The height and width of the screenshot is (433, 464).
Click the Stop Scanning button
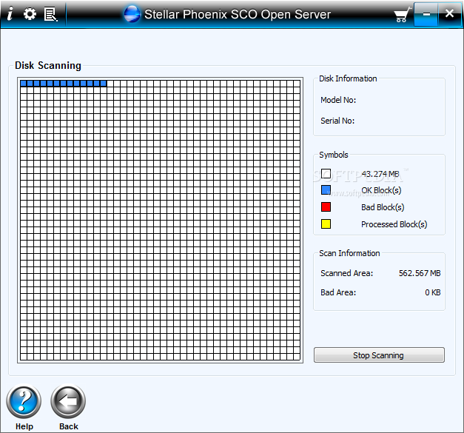(379, 355)
